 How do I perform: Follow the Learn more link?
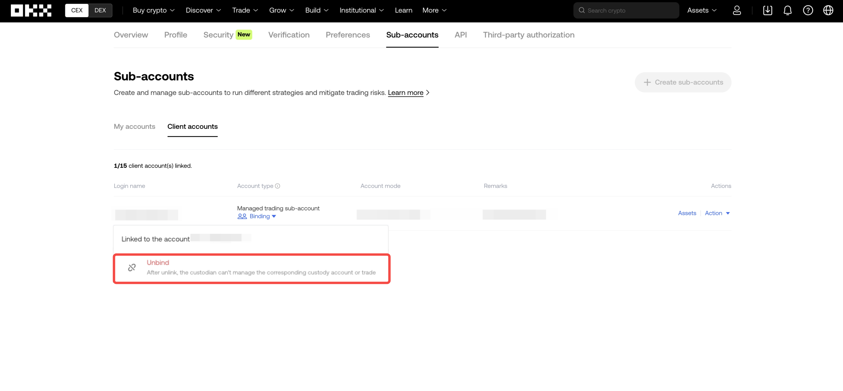tap(405, 93)
